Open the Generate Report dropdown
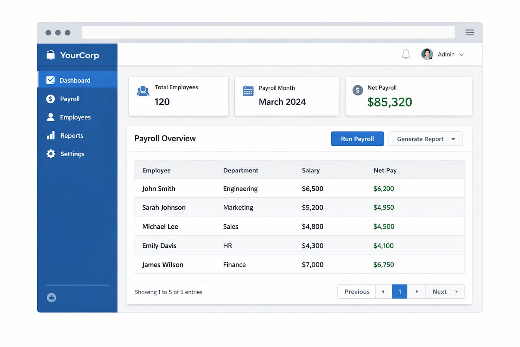This screenshot has width=520, height=347. 425,139
